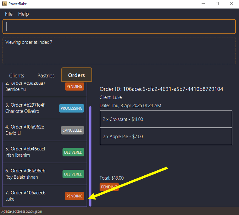Switch to the Clients tab

tap(17, 76)
